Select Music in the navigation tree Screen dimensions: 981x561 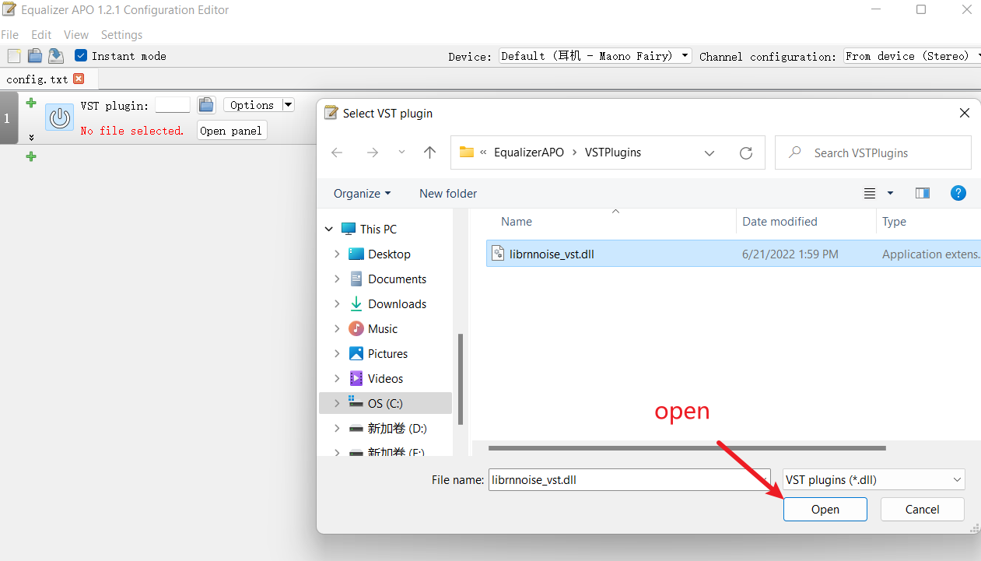[383, 329]
